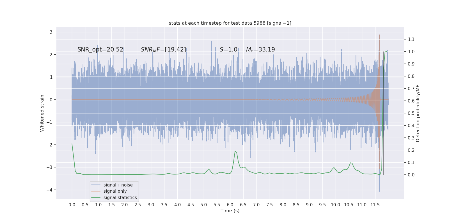Click the S=1.0 annotation text

click(228, 50)
